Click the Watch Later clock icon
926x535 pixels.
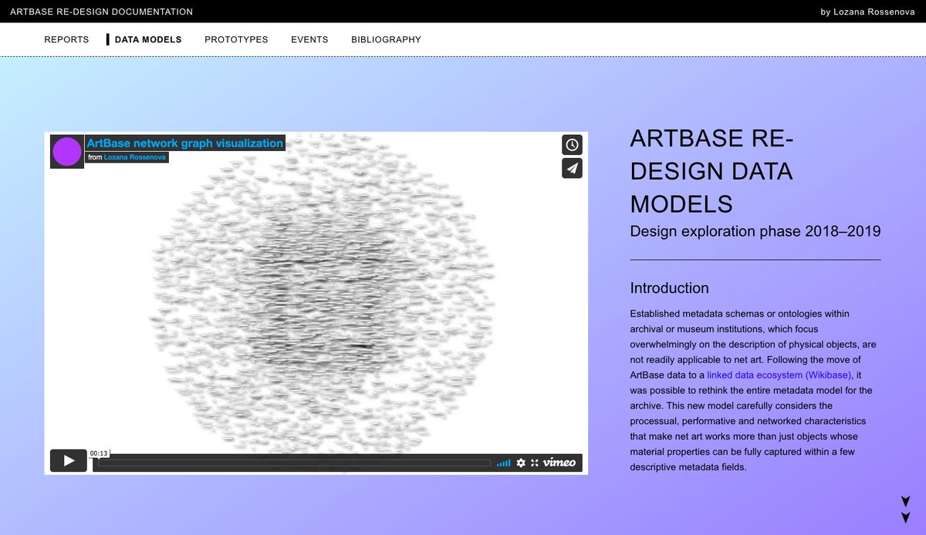tap(572, 145)
